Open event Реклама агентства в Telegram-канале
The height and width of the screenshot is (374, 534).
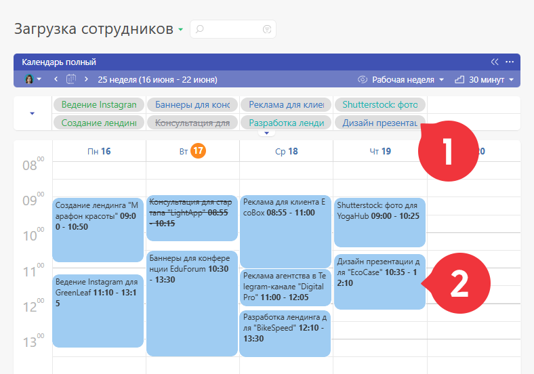coord(285,287)
